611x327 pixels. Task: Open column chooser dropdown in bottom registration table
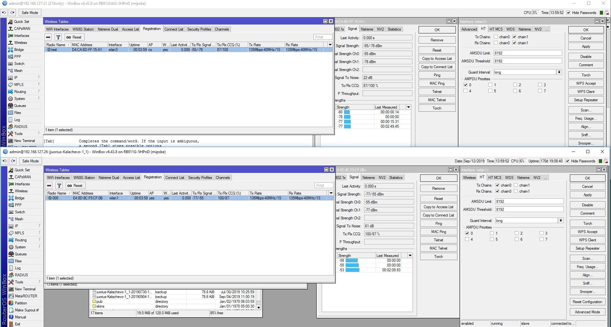(331, 193)
